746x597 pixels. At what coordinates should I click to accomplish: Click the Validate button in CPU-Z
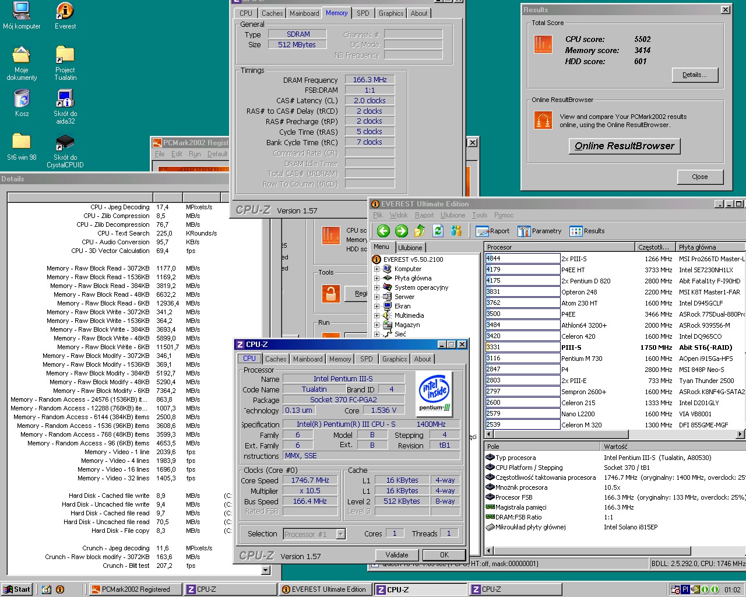[397, 555]
